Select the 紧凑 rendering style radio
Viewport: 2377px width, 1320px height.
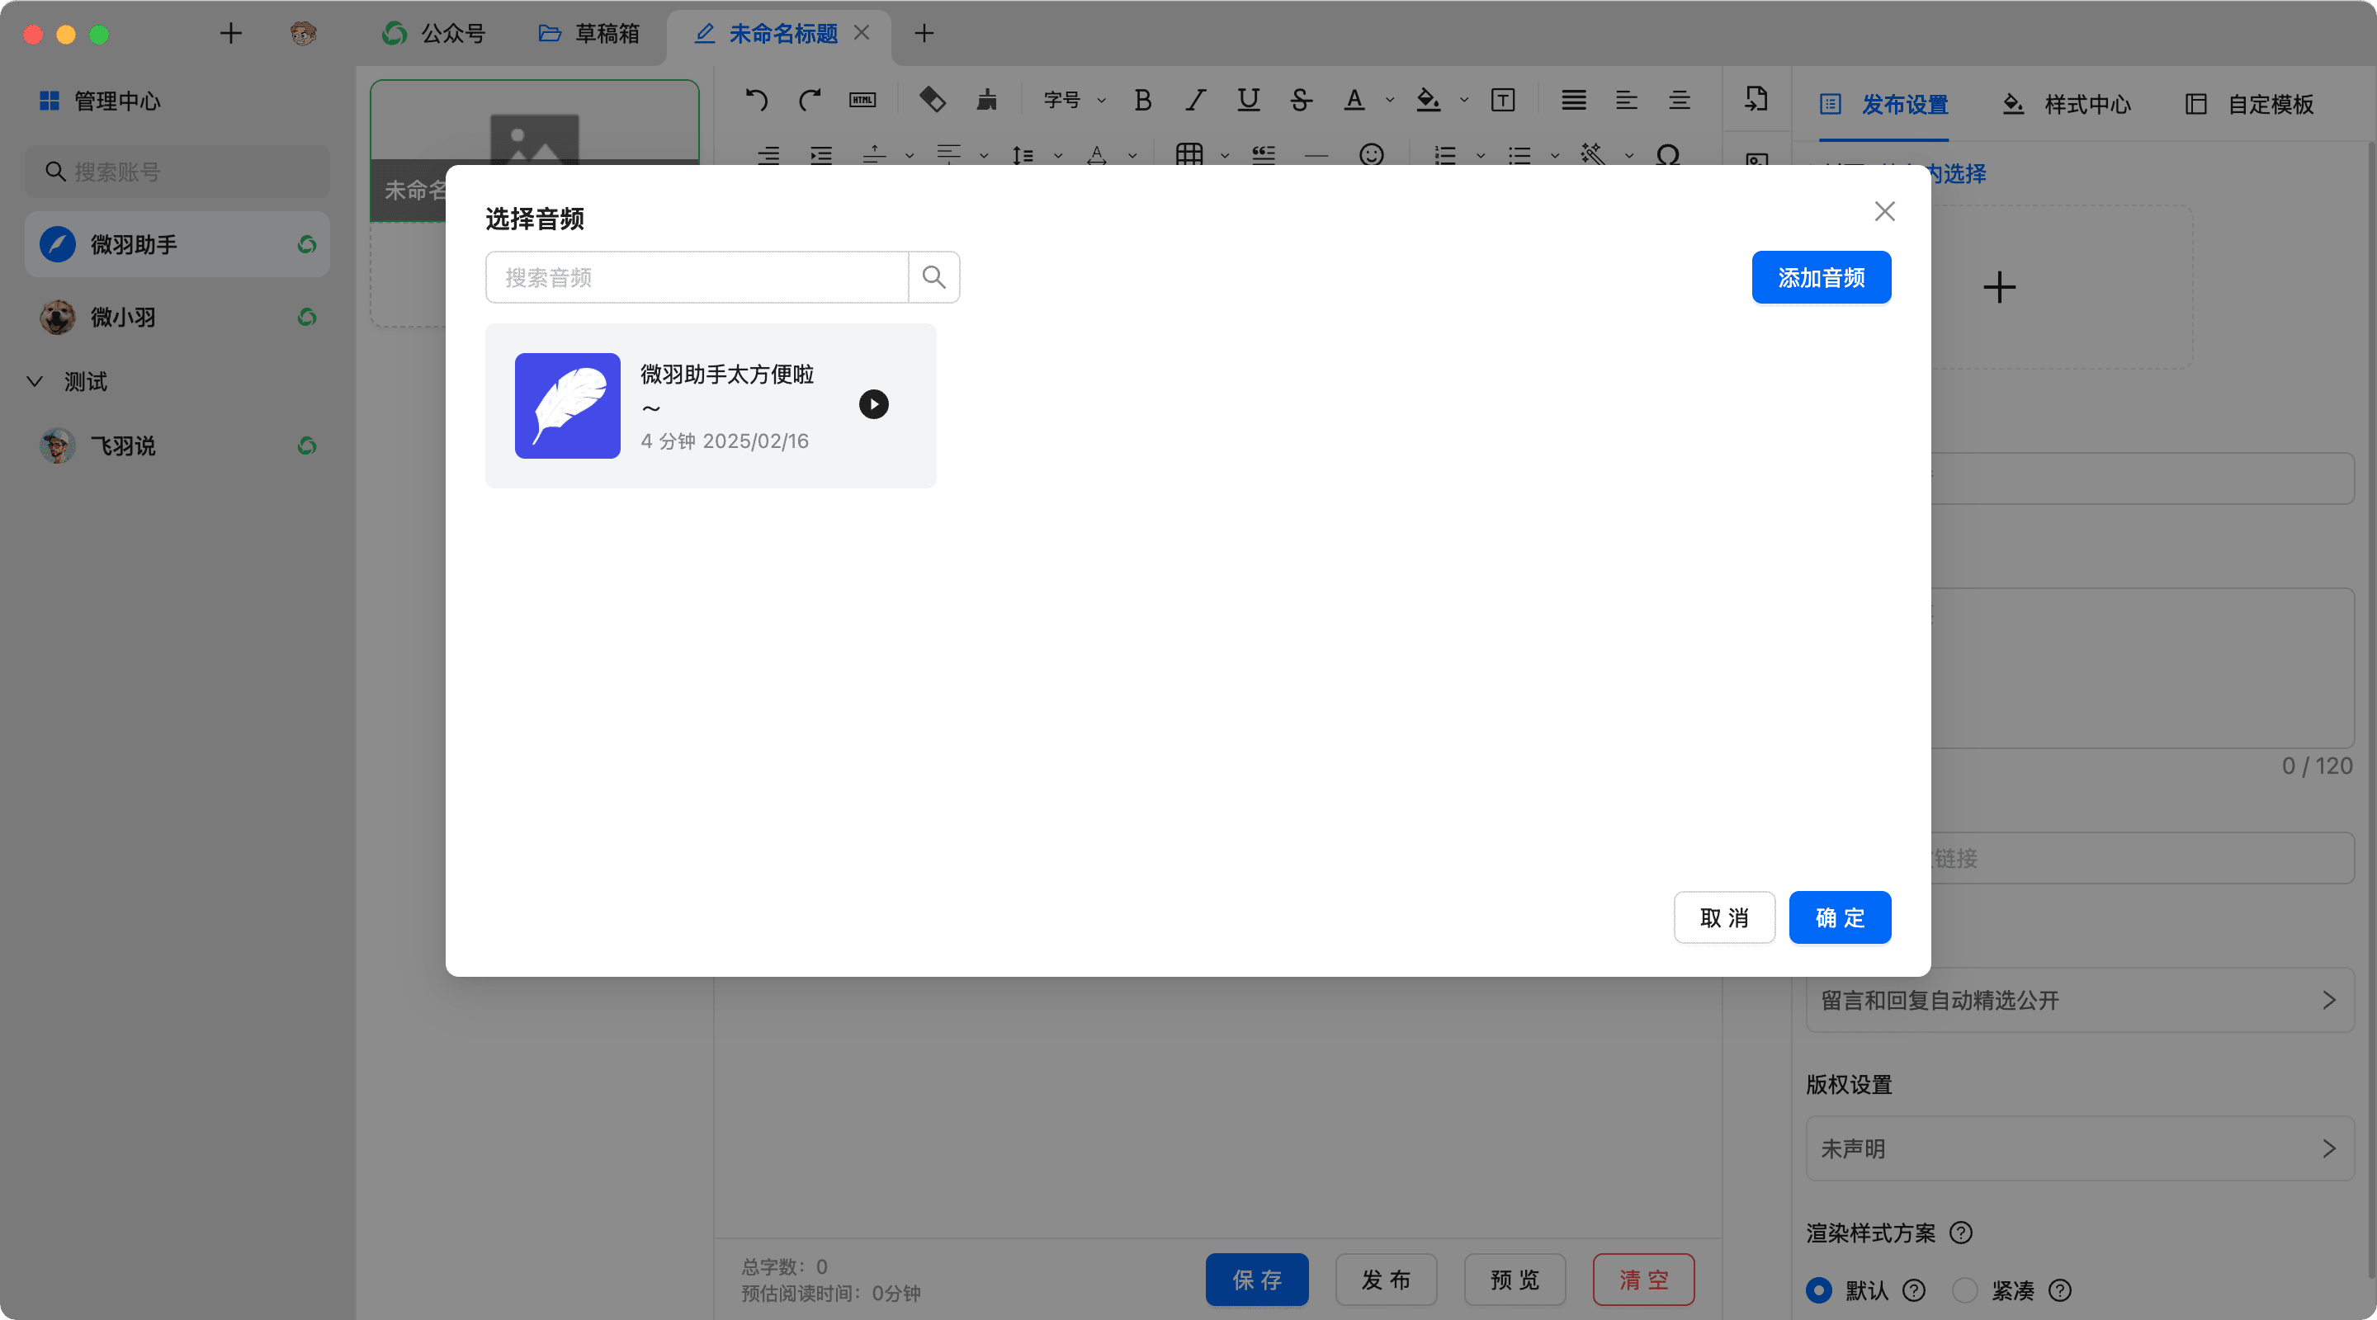(x=1964, y=1289)
